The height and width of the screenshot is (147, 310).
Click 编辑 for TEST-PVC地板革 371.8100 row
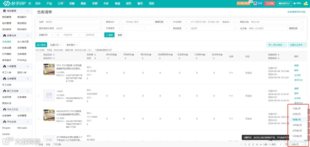296,66
